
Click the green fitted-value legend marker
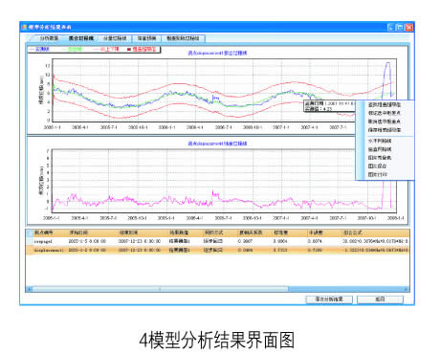[x=64, y=50]
